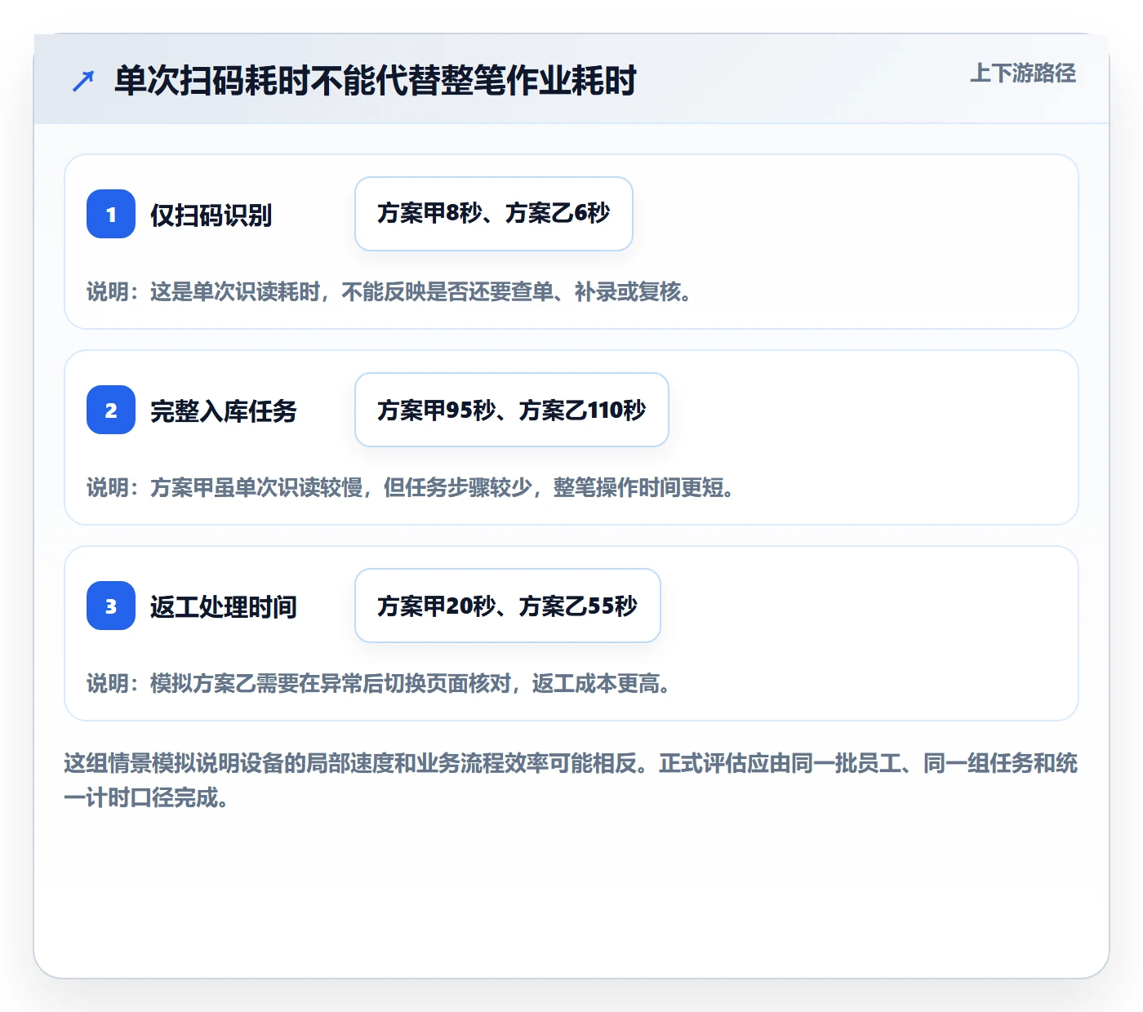Screen dimensions: 1143x1012
Task: Click the blue step 1 badge
Action: coord(111,214)
